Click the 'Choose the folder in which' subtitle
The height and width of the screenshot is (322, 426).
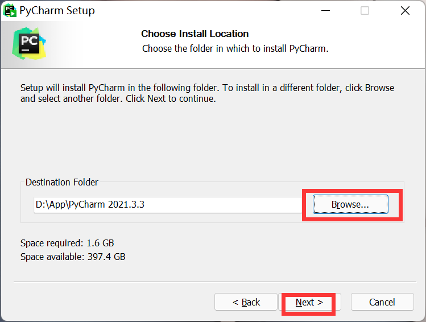click(235, 48)
